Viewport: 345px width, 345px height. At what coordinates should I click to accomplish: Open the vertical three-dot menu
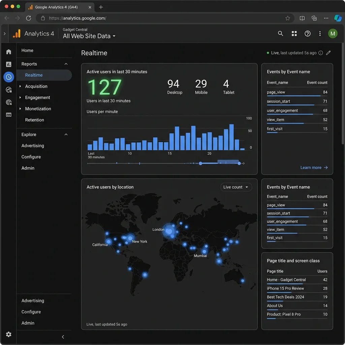point(320,33)
